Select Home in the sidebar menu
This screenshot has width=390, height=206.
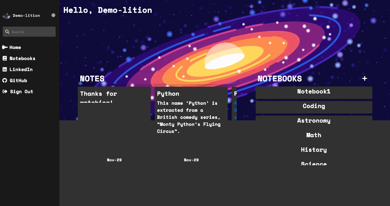click(16, 47)
